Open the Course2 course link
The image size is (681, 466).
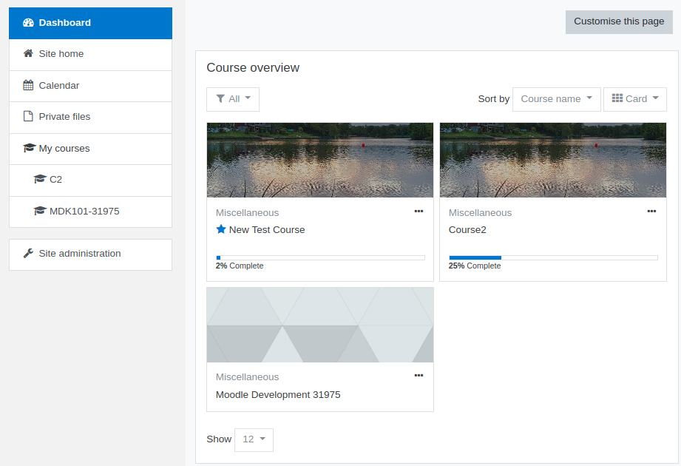(467, 230)
